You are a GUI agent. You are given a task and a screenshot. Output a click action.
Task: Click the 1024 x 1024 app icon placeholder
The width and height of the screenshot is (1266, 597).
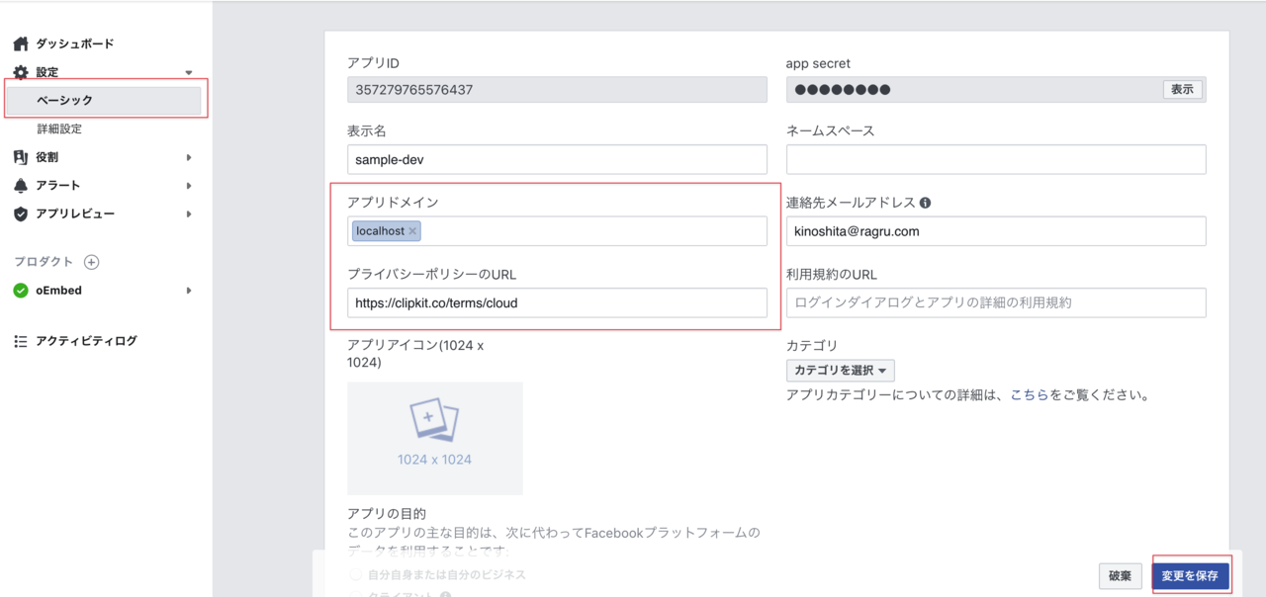click(x=435, y=438)
